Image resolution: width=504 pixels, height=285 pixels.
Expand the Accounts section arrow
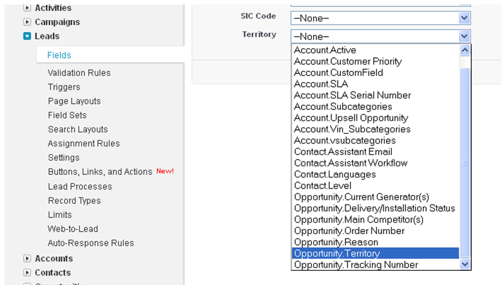(x=27, y=259)
